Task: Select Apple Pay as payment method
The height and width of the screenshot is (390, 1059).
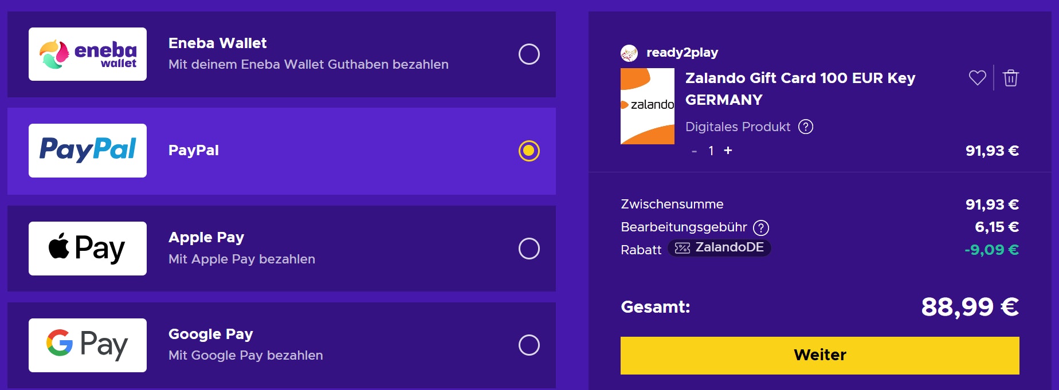Action: coord(529,248)
